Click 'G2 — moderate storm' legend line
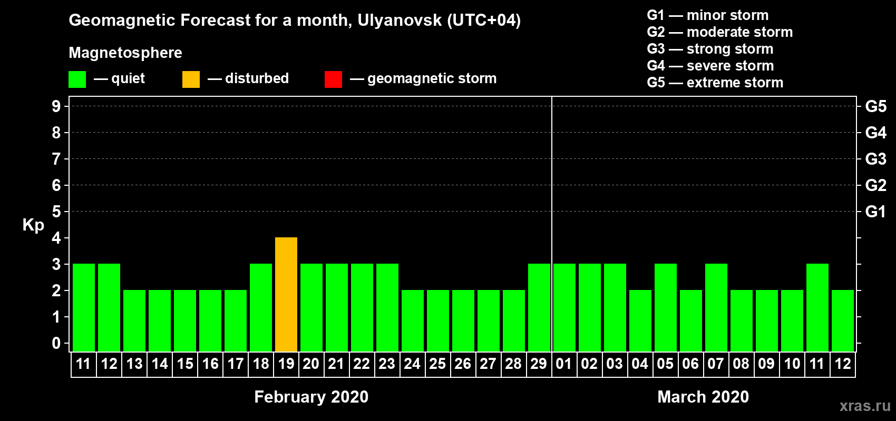Viewport: 896px width, 421px height. click(720, 32)
